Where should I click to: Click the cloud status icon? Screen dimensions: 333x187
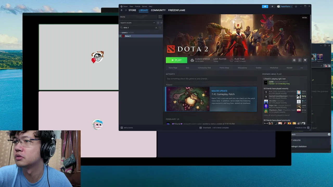click(x=192, y=60)
